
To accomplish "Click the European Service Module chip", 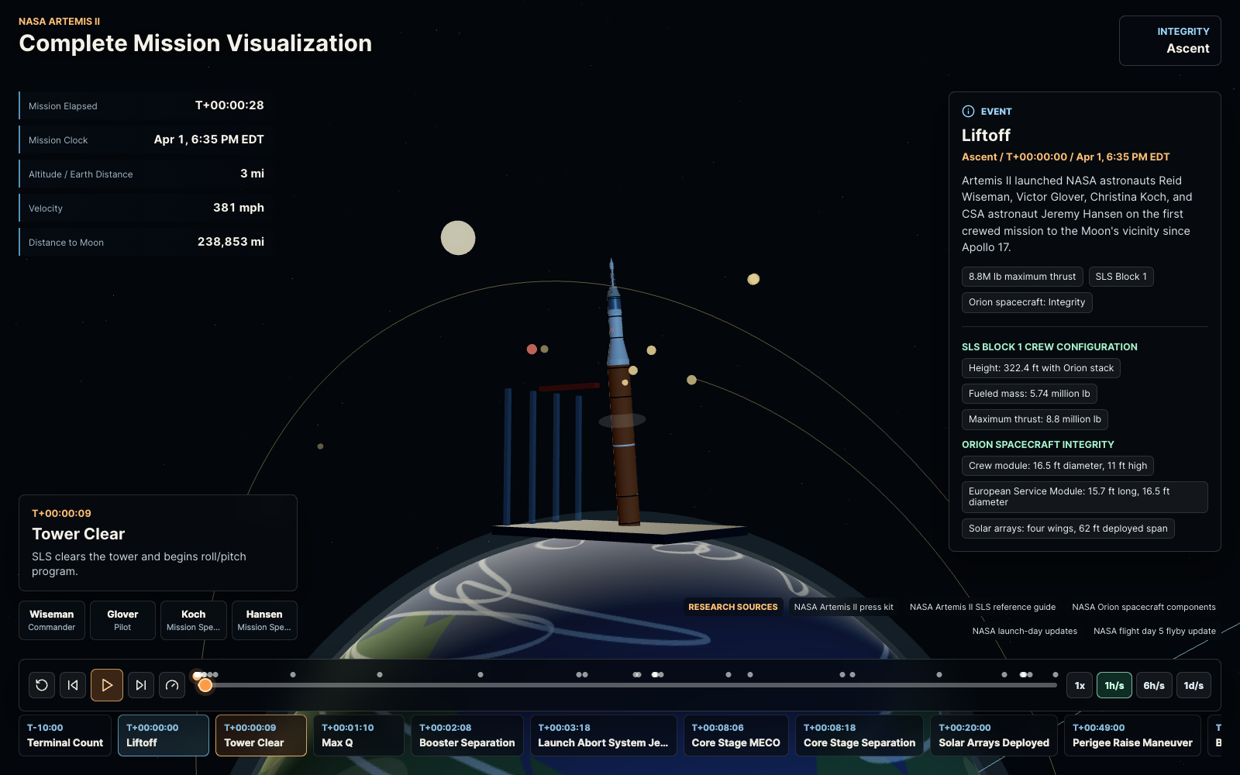I will point(1085,497).
